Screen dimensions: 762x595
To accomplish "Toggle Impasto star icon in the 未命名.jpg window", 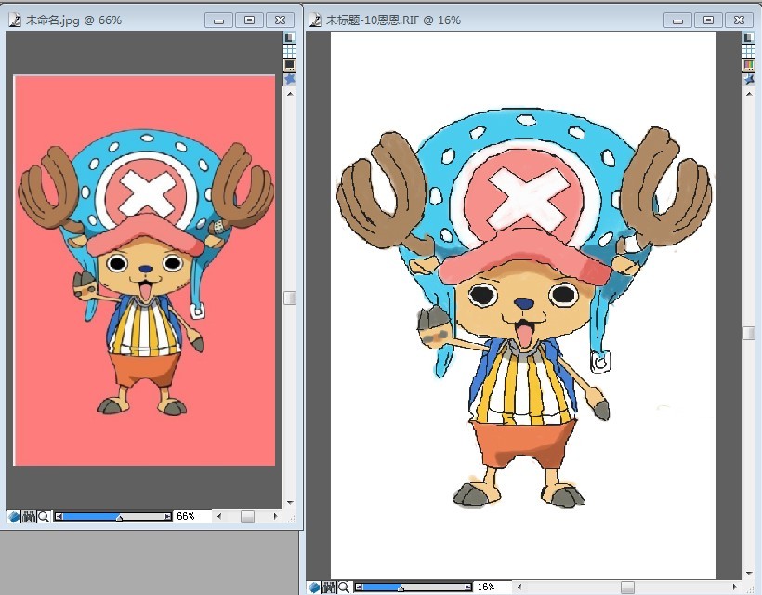I will pyautogui.click(x=290, y=79).
